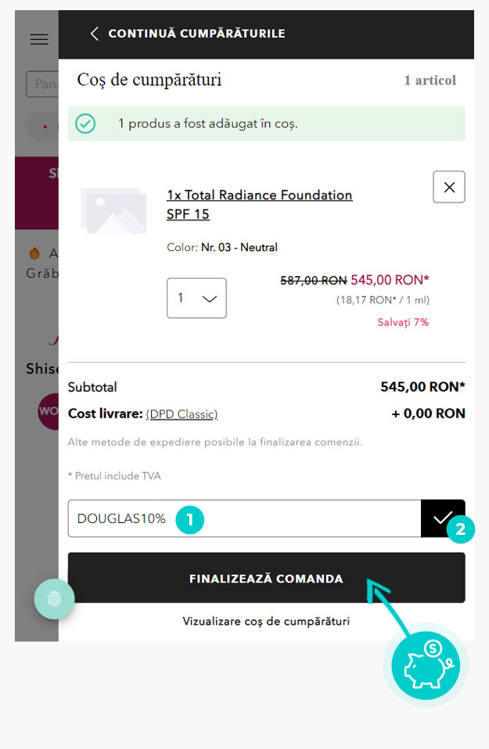This screenshot has width=489, height=749.
Task: Click the green success check icon
Action: pos(85,124)
